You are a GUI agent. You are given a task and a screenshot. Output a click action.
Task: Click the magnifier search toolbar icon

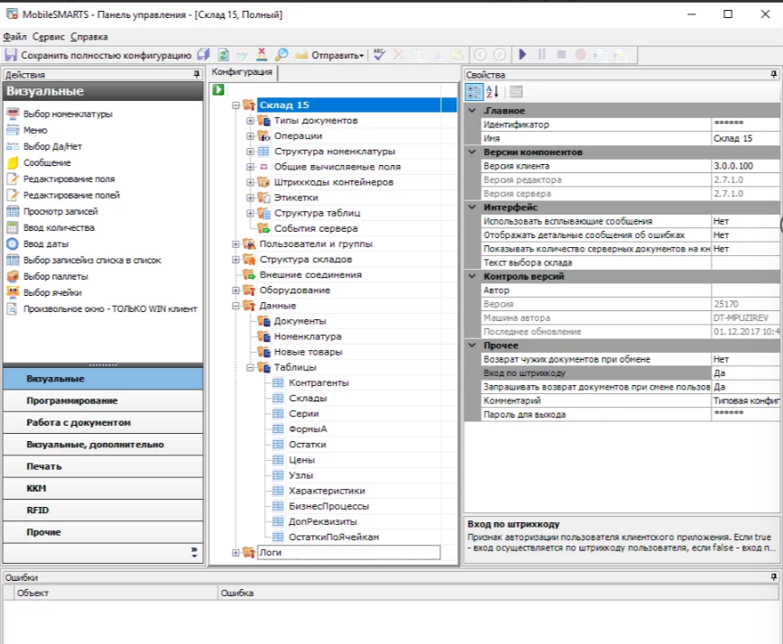(x=281, y=55)
